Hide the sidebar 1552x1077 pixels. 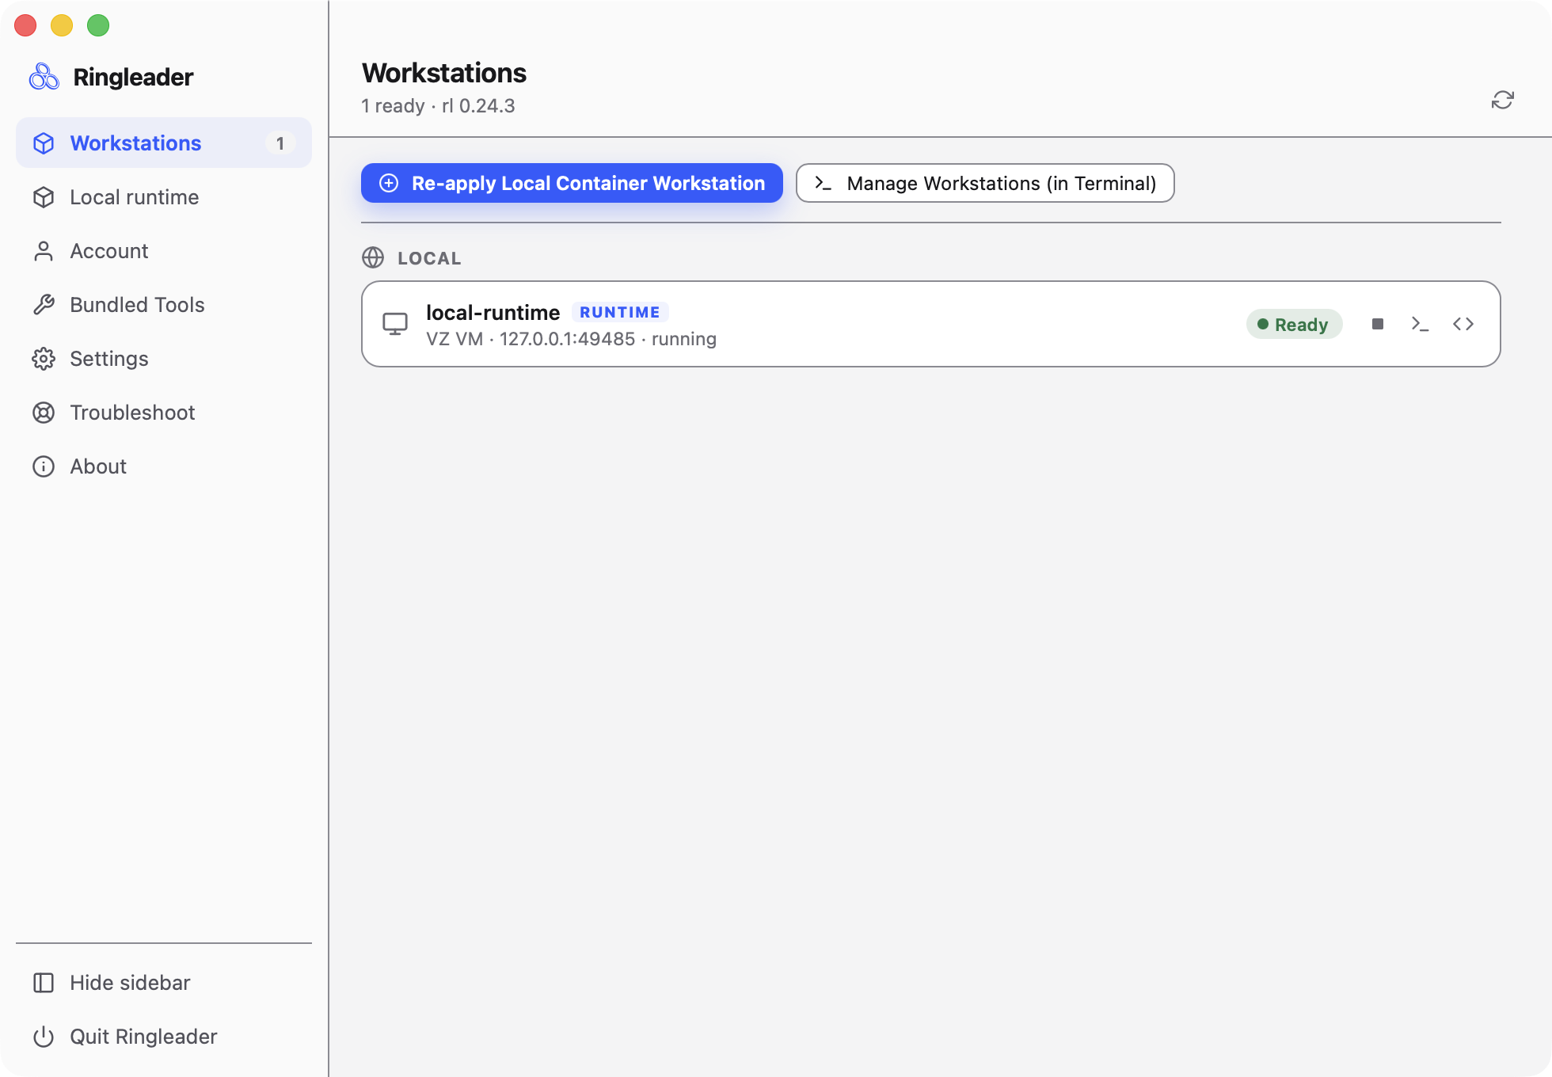164,982
